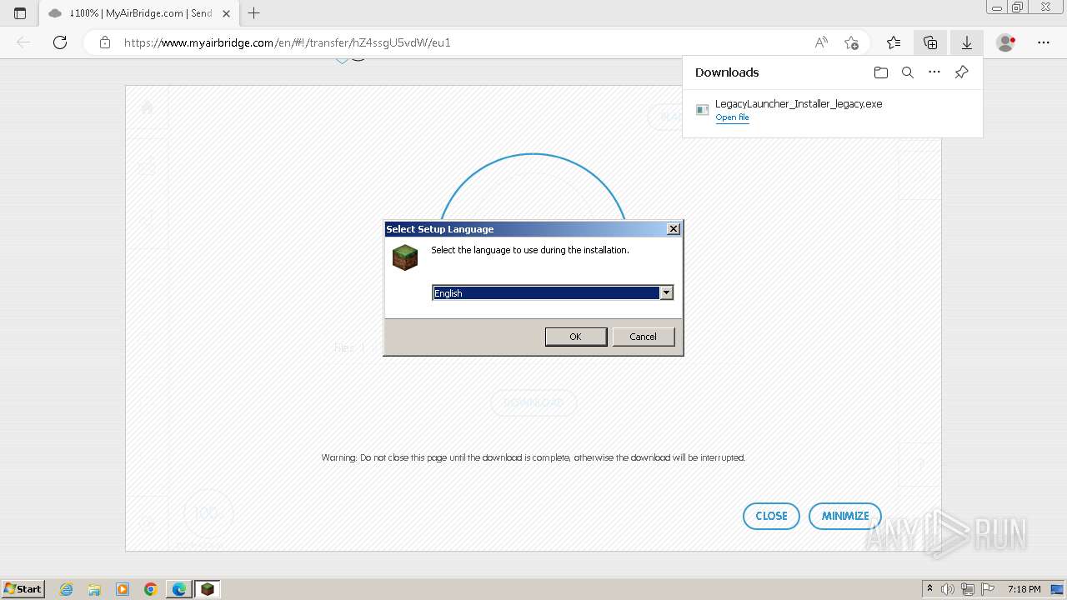Open browser Collections icon

tap(930, 42)
